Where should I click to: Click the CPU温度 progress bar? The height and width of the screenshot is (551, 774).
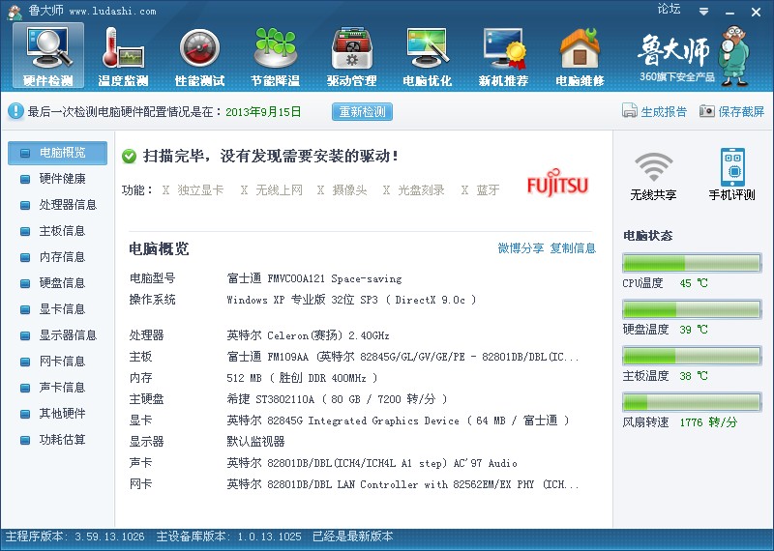692,263
